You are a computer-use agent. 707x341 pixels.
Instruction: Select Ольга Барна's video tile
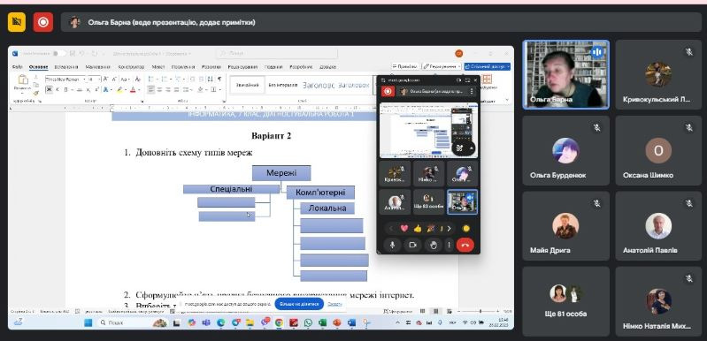click(x=566, y=75)
